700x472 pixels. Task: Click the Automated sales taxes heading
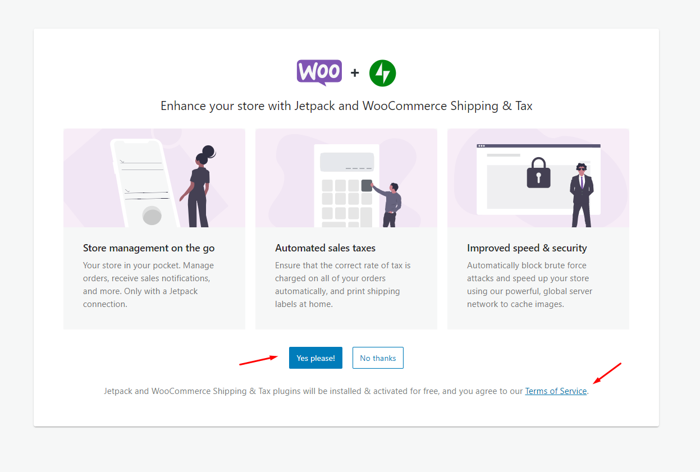tap(325, 248)
